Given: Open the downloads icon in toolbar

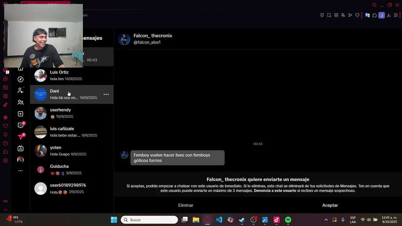Looking at the screenshot, I should click(x=388, y=15).
